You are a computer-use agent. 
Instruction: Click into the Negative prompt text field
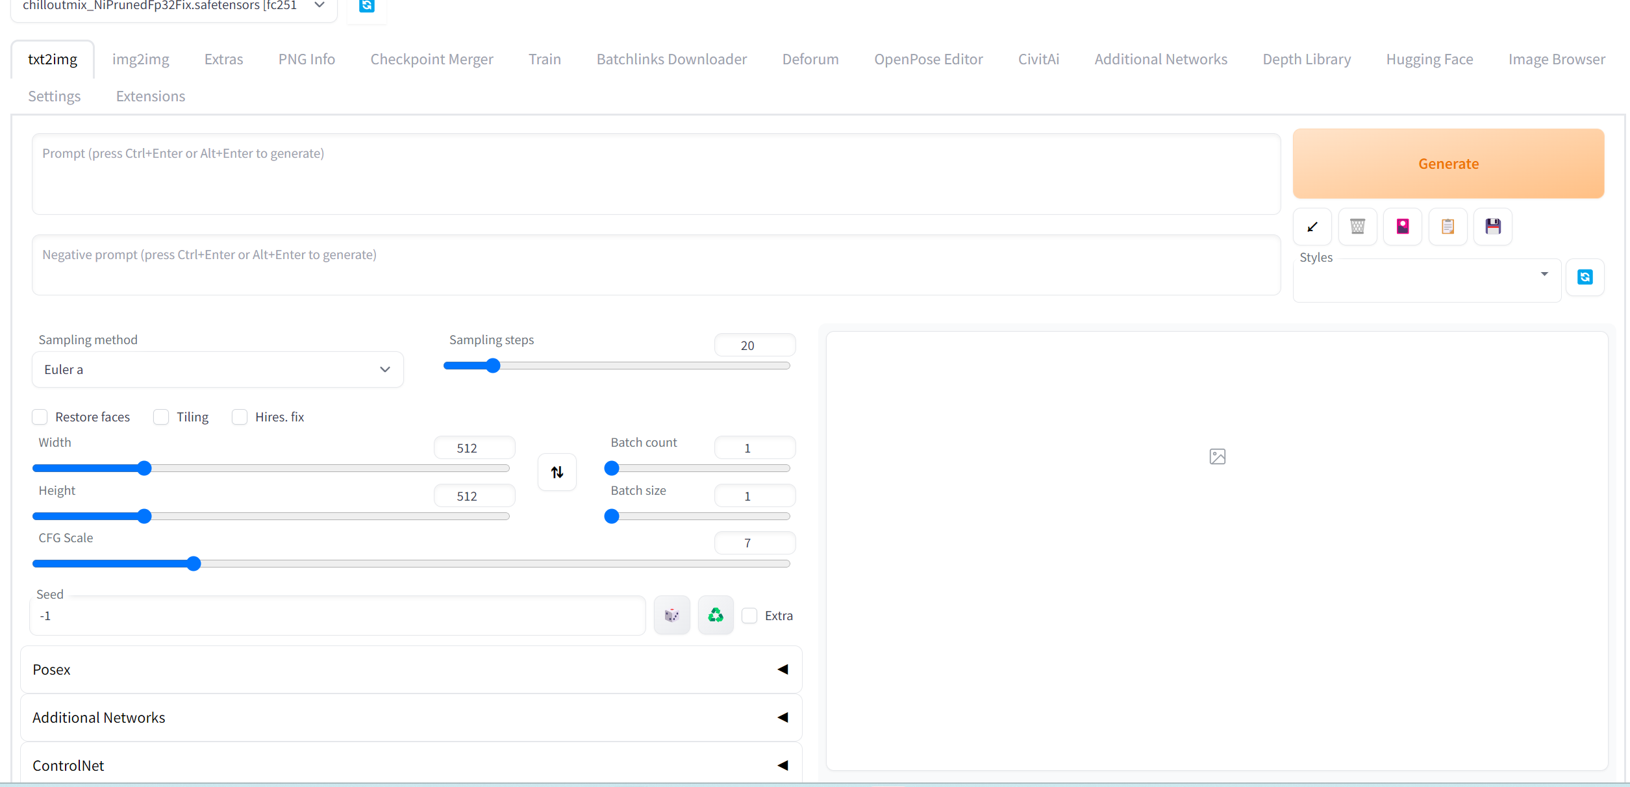pos(656,265)
